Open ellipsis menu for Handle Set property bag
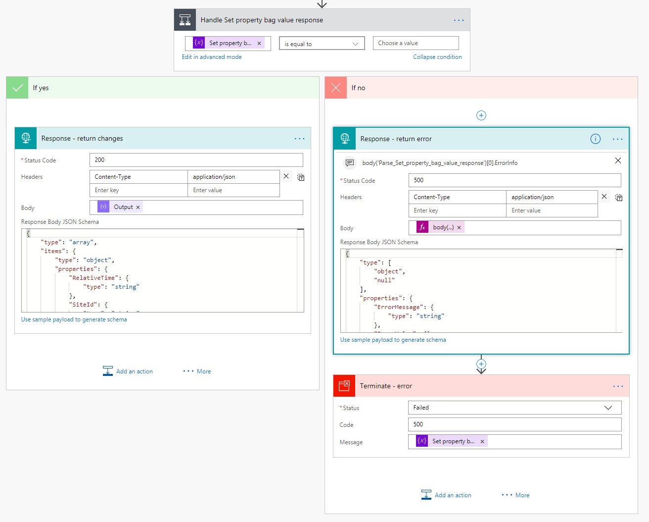This screenshot has width=649, height=522. (459, 20)
